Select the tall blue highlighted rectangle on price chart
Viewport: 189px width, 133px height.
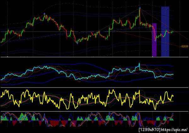[x=165, y=32]
